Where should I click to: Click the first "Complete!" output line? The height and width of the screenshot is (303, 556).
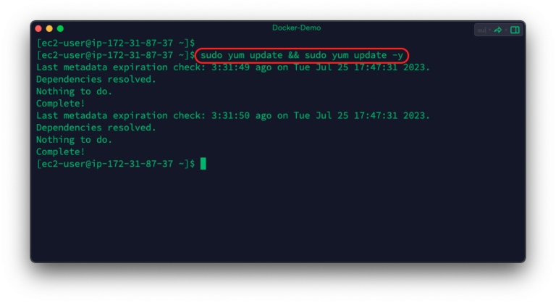click(x=61, y=104)
